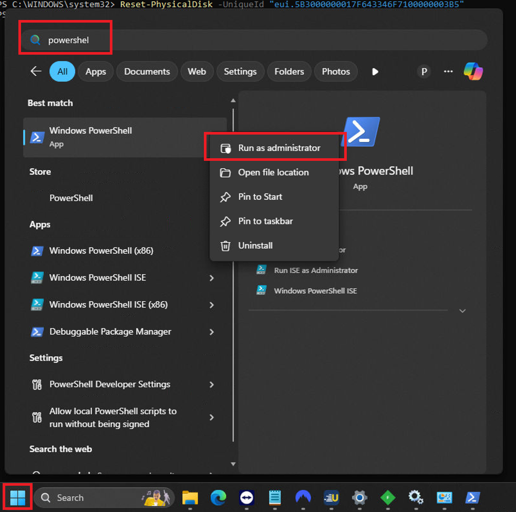The image size is (516, 512).
Task: Open the green diamond taskbar app
Action: (388, 497)
